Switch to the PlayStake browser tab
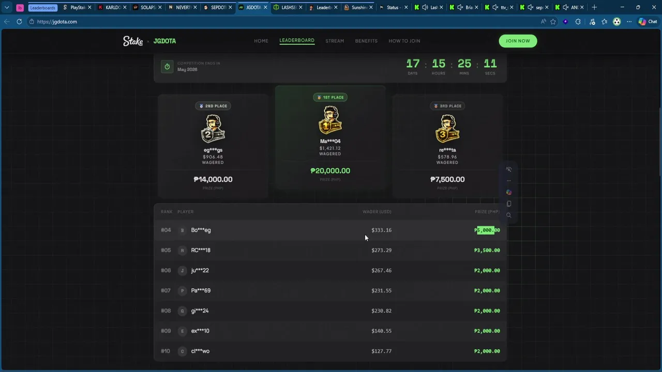 pyautogui.click(x=78, y=7)
